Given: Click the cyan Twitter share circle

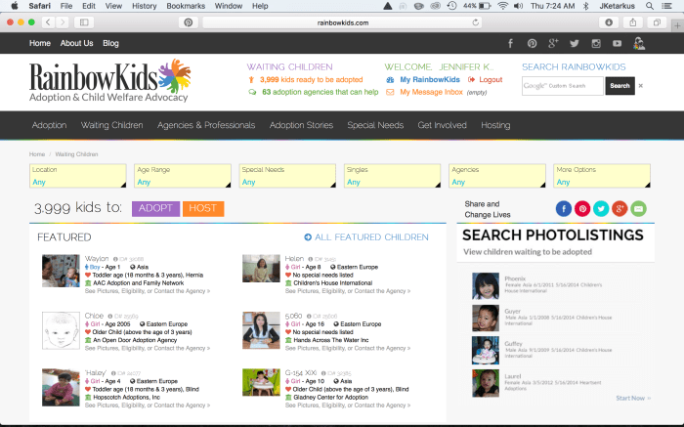Looking at the screenshot, I should (x=601, y=208).
